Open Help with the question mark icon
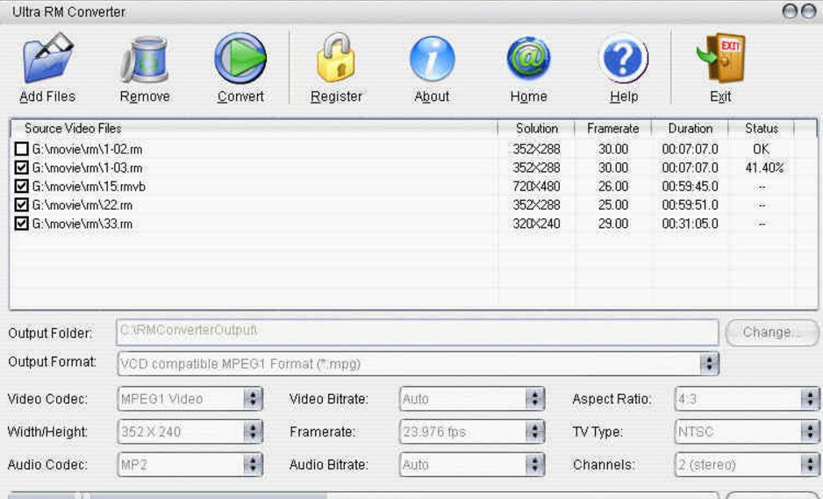The width and height of the screenshot is (823, 499). [x=624, y=60]
